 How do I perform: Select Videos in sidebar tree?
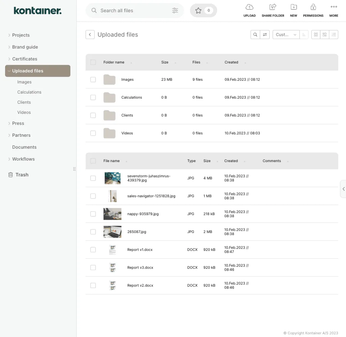[x=24, y=112]
